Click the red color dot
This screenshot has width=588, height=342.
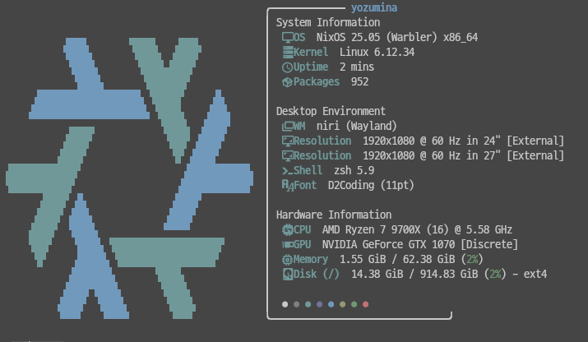366,304
